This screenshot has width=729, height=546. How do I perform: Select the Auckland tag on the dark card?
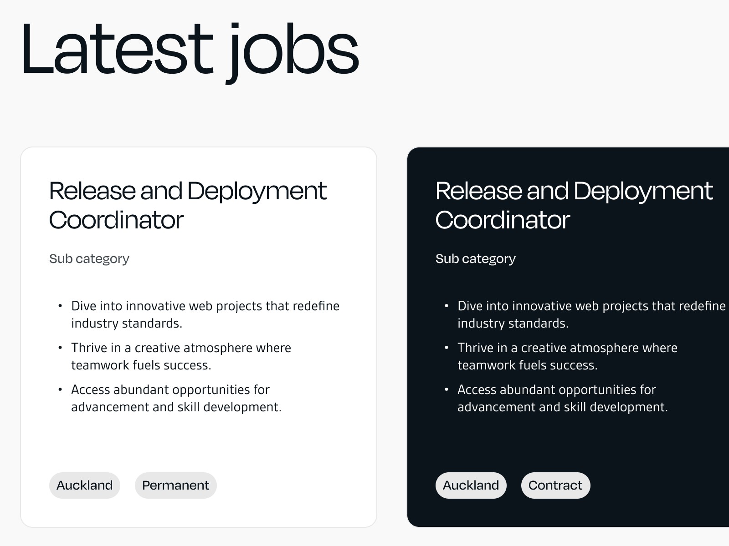471,485
